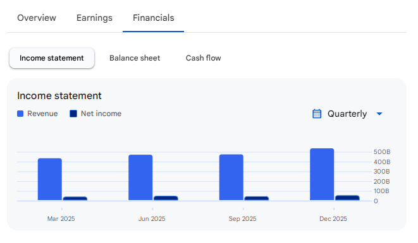Click the Net income legend swatch

(x=73, y=114)
